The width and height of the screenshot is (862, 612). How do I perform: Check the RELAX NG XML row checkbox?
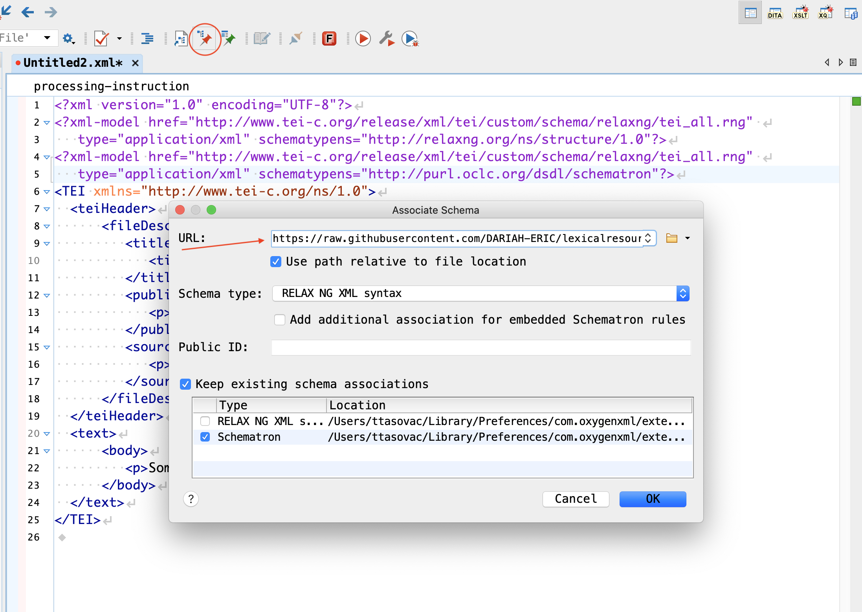pyautogui.click(x=205, y=421)
